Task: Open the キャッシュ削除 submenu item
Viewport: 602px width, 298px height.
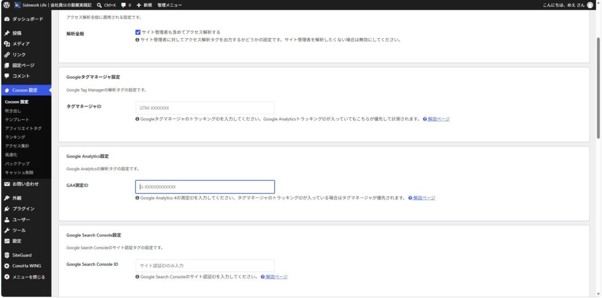Action: point(19,172)
